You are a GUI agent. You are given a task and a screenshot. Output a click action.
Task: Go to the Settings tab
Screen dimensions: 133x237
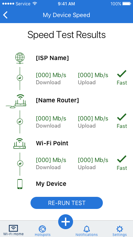(x=120, y=231)
